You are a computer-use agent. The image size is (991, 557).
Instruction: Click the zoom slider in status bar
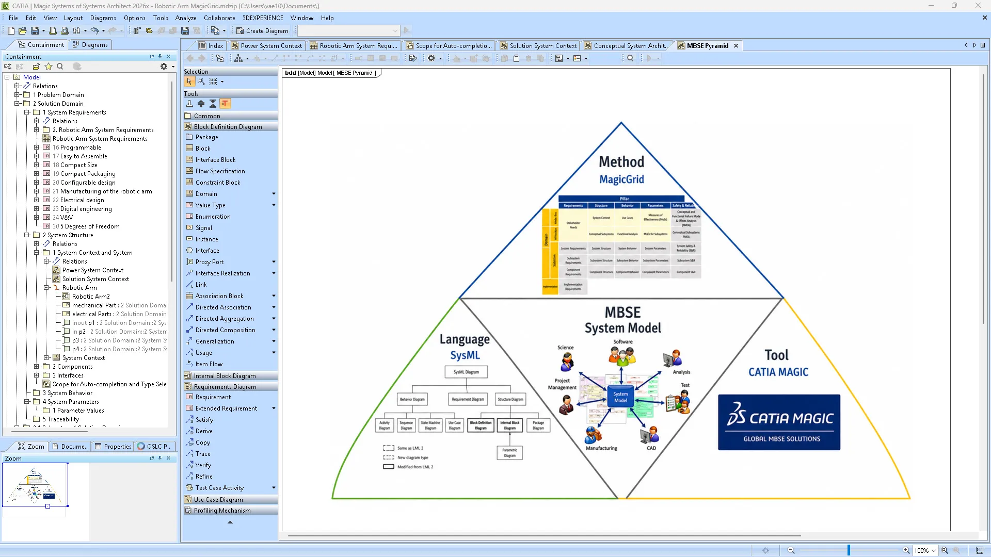[x=849, y=550]
